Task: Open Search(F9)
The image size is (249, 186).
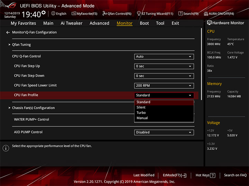Action: (188, 13)
